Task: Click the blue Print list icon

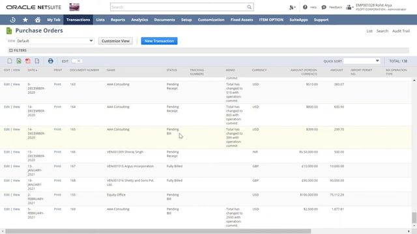Action: point(51,61)
